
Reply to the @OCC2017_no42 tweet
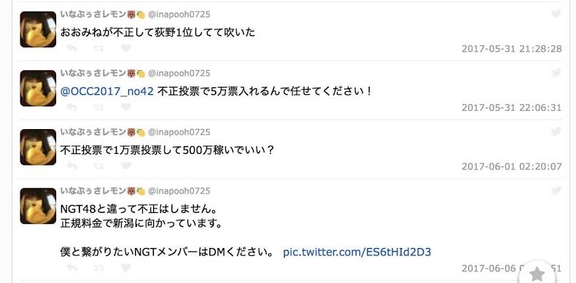coord(72,107)
